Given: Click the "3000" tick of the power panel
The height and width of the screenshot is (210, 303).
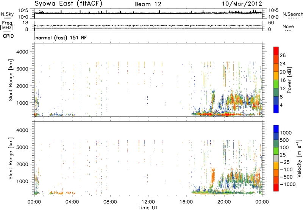Looking at the screenshot, I should pos(22,69).
